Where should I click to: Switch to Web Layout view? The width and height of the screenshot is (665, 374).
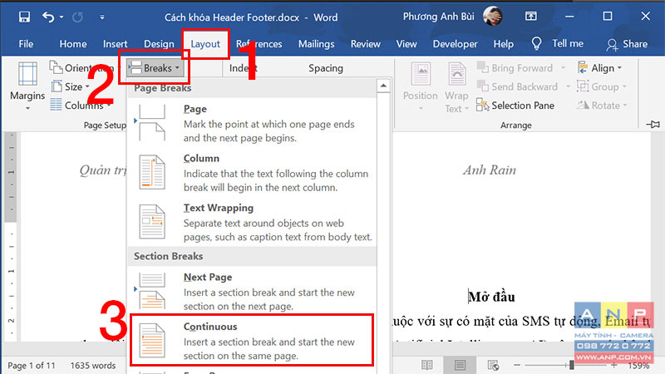click(493, 365)
